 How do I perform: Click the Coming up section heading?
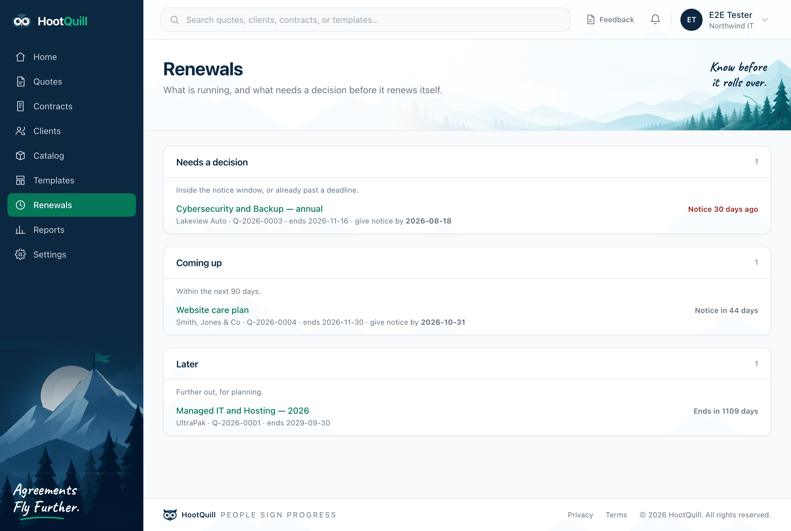[x=199, y=263]
